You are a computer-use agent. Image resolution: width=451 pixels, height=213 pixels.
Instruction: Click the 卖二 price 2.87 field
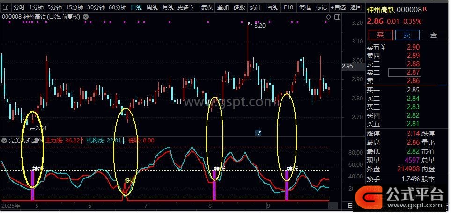pos(405,72)
